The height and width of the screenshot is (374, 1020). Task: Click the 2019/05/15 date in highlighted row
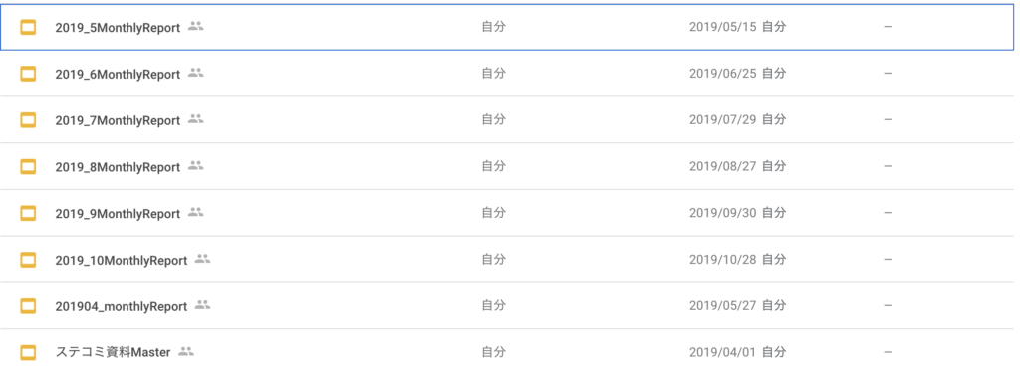(x=723, y=27)
